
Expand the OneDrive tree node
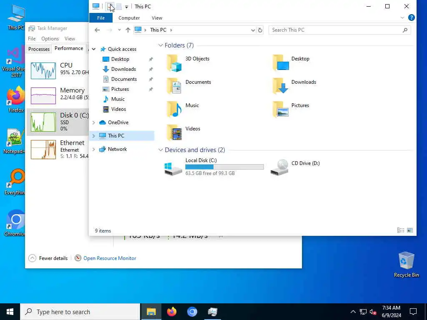[94, 123]
